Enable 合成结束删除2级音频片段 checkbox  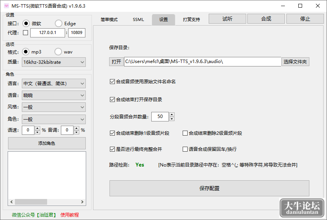pos(185,133)
